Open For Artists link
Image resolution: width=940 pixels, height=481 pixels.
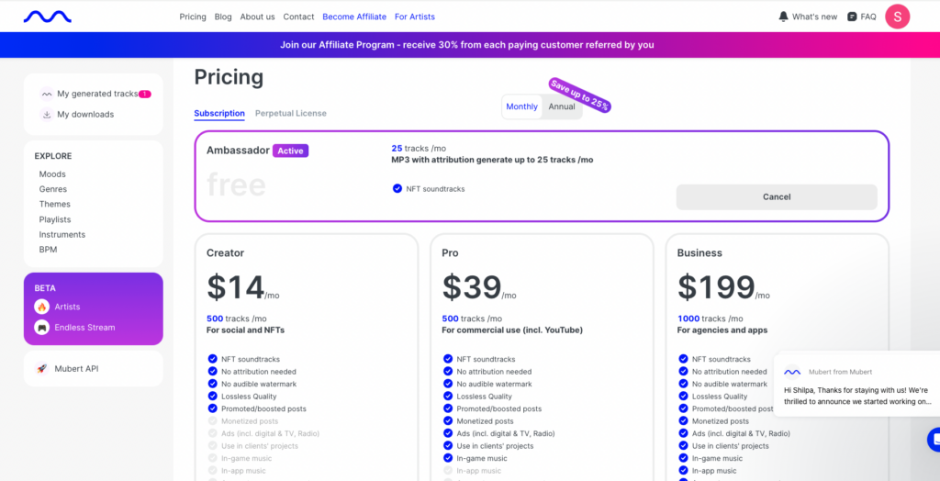(415, 17)
